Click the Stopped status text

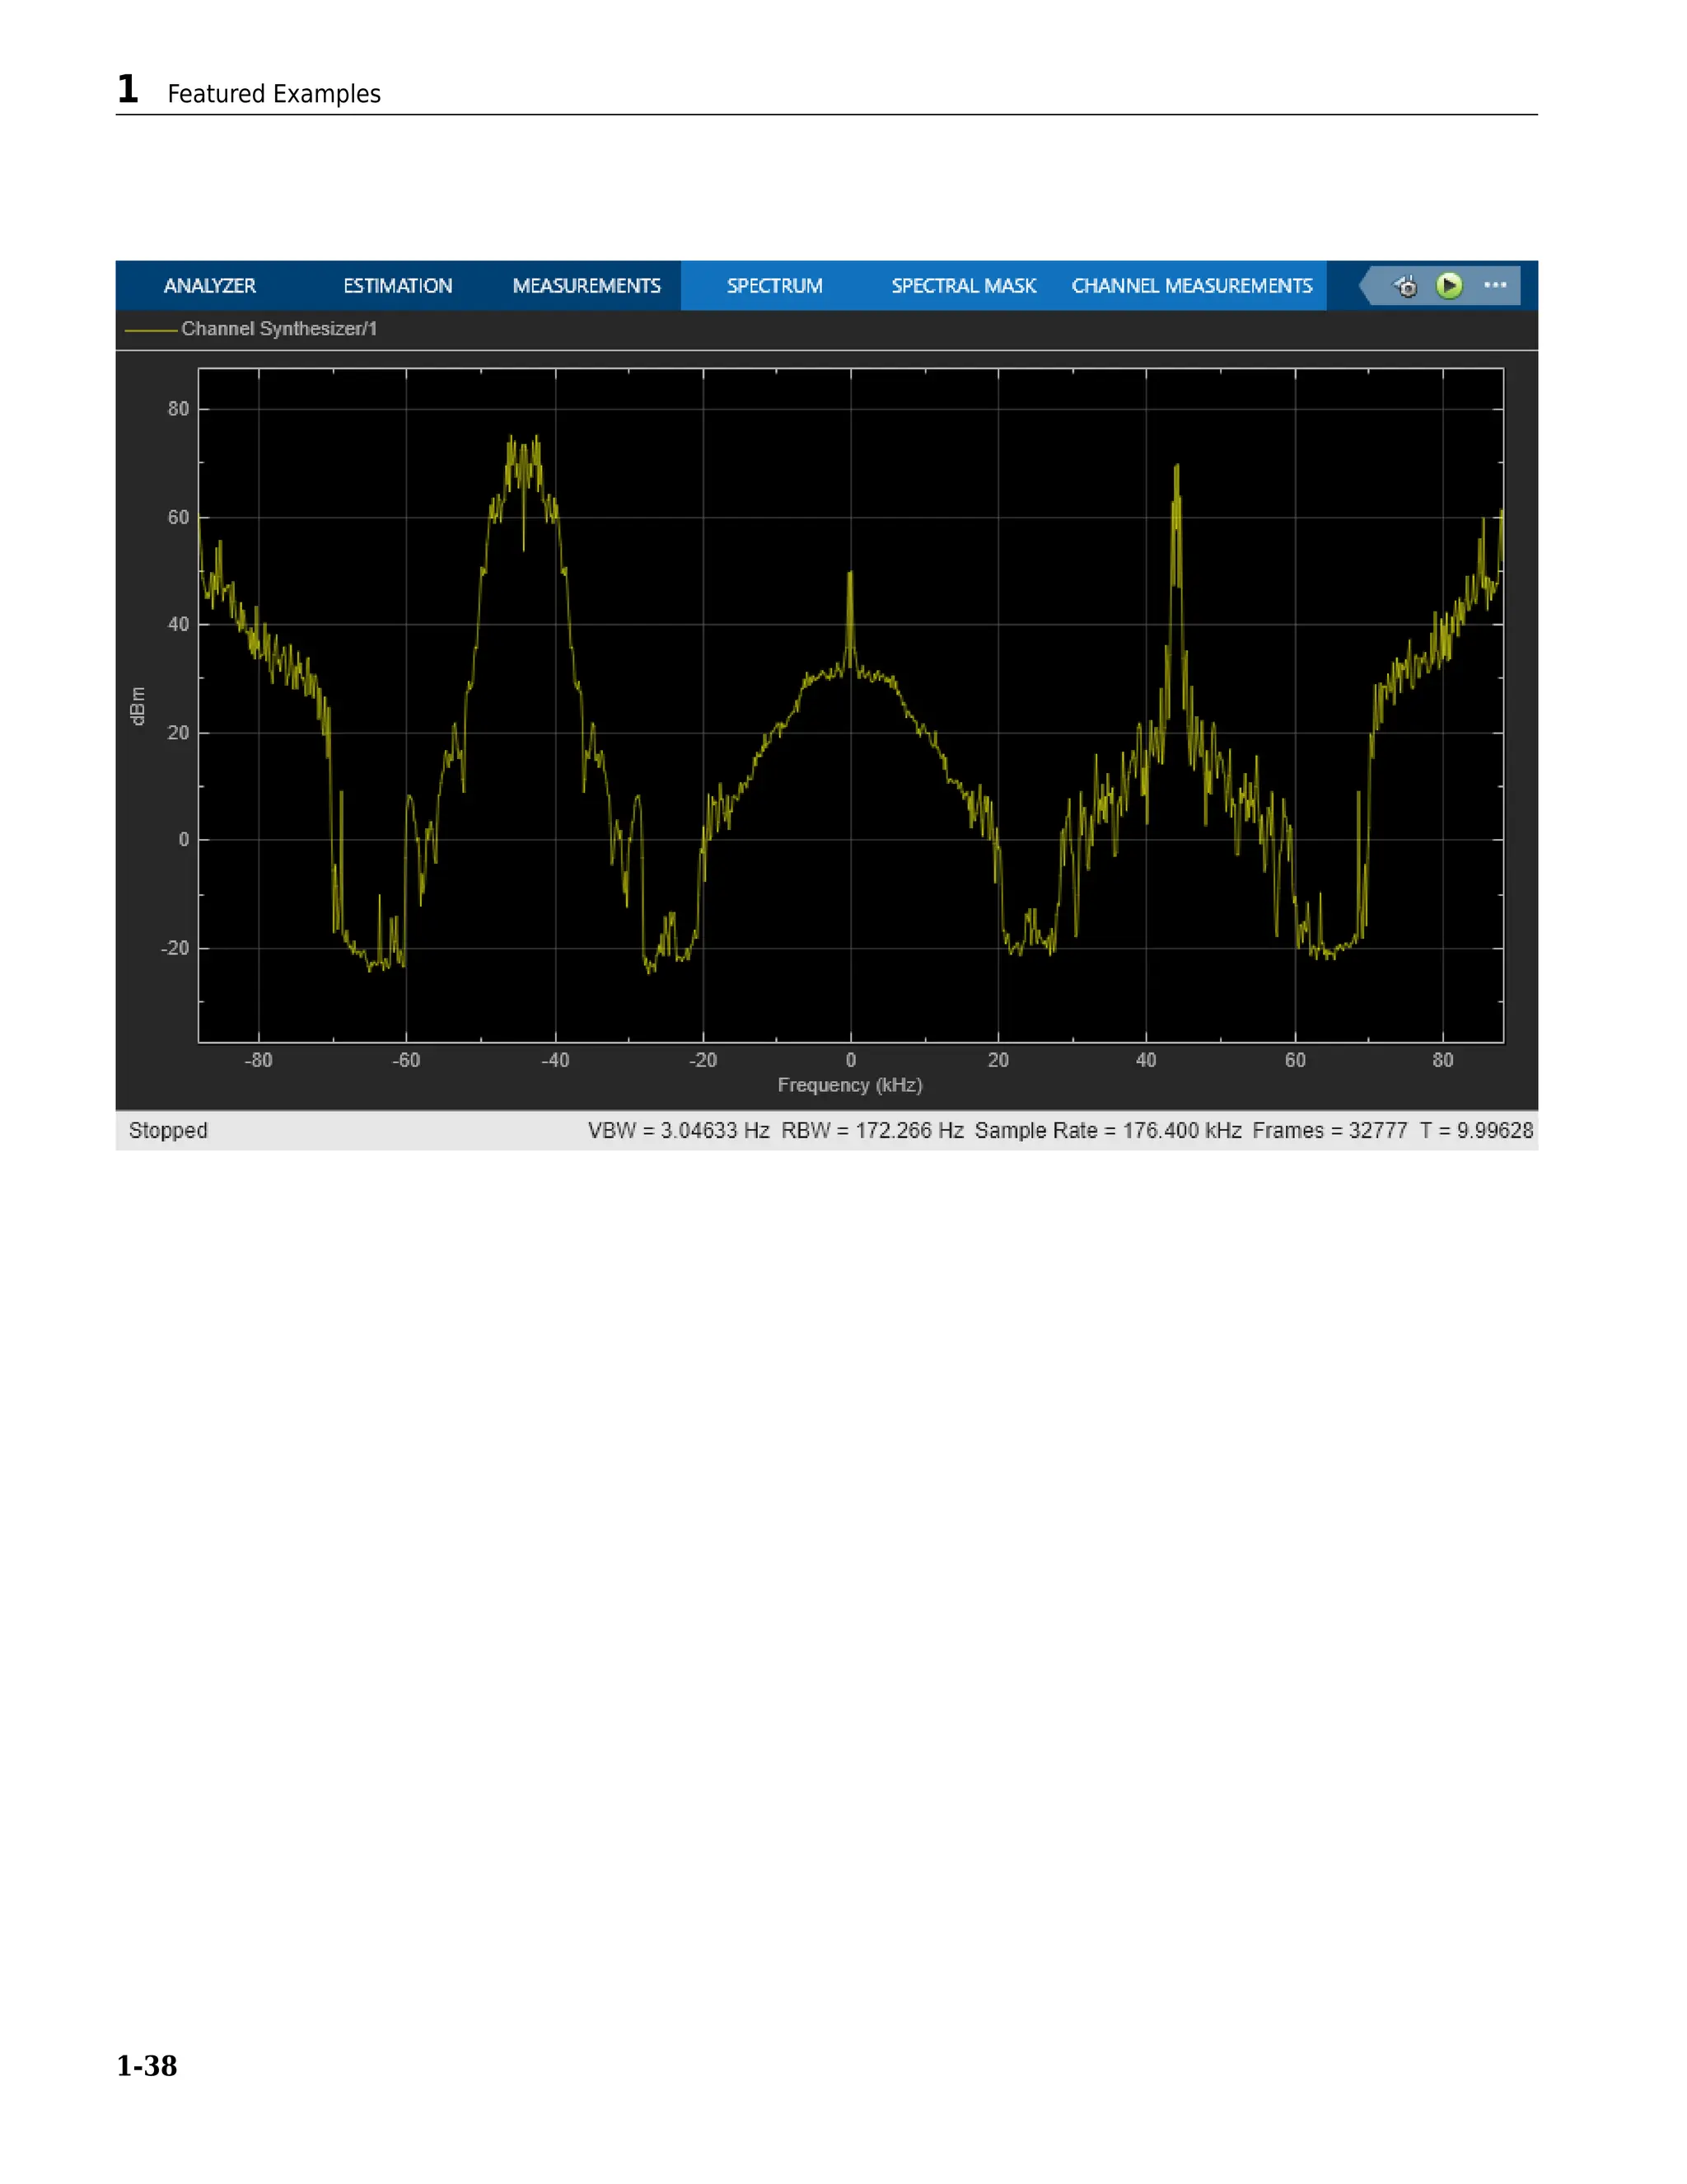[168, 1130]
